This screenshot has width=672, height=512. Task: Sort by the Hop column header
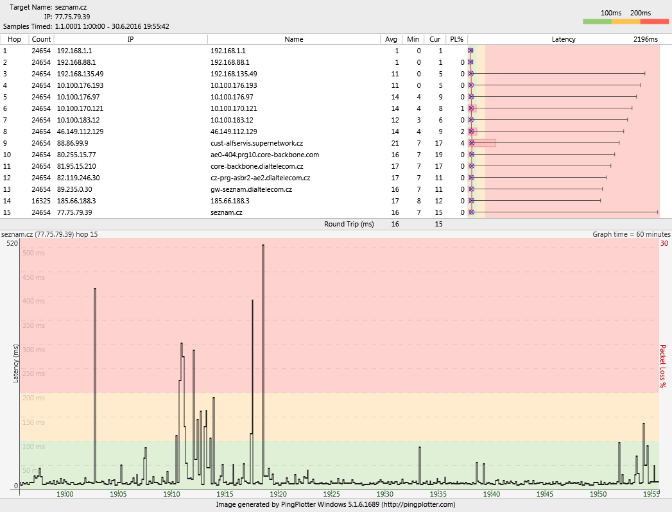pyautogui.click(x=14, y=39)
